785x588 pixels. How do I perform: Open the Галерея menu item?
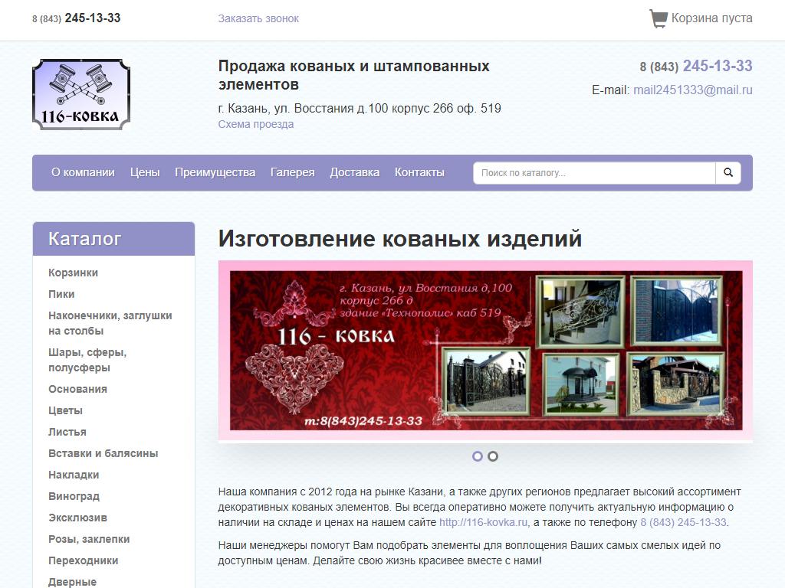[x=292, y=172]
